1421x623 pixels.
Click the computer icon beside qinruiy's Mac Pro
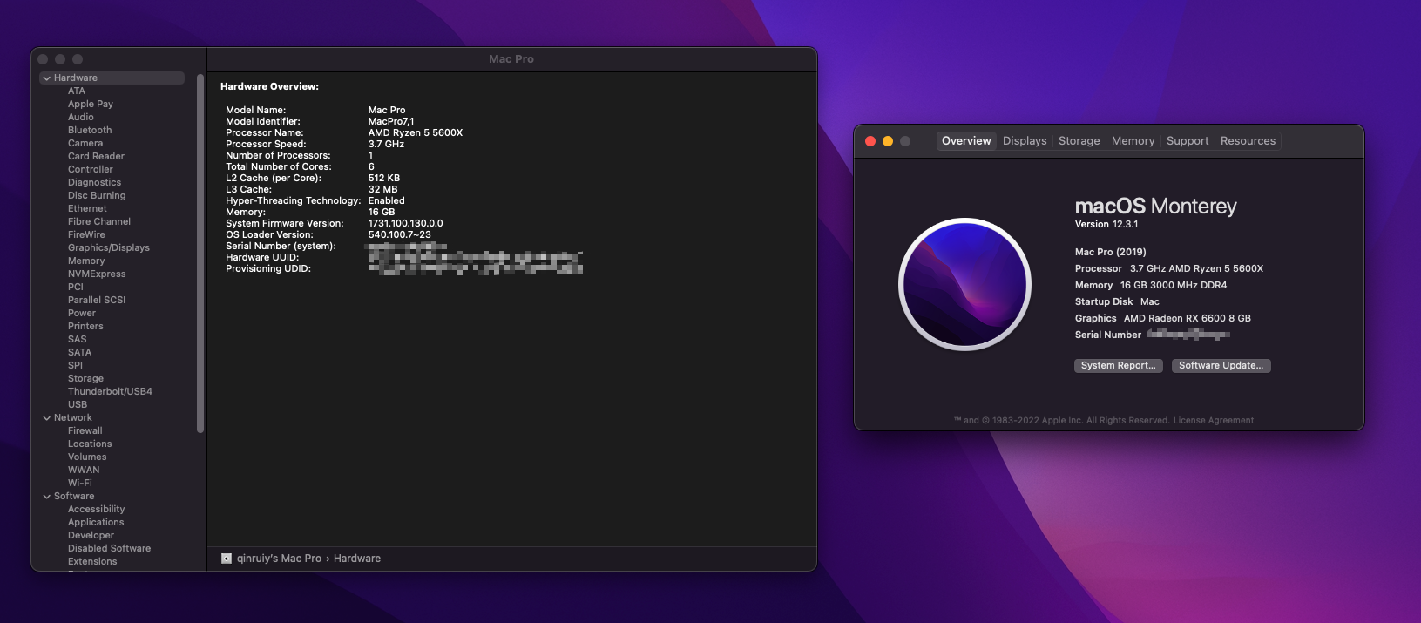pos(227,559)
